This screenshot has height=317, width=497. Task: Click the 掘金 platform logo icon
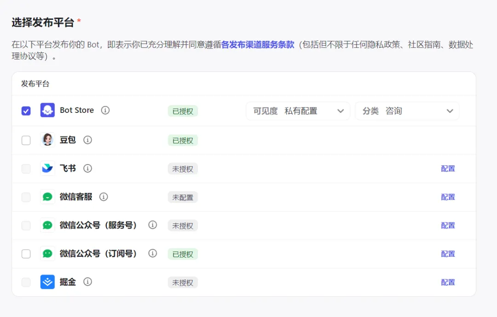pos(47,282)
